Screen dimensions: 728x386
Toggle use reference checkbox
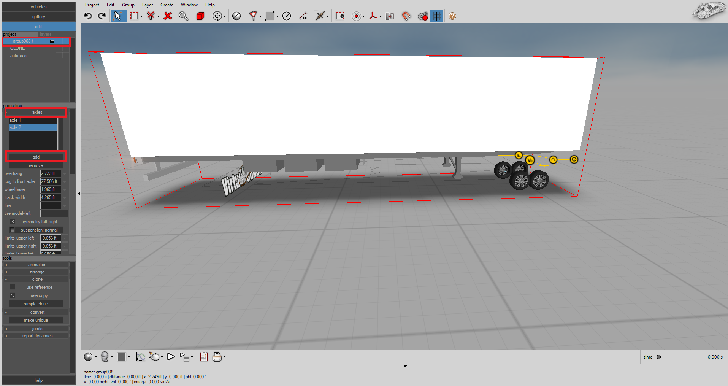tap(12, 287)
